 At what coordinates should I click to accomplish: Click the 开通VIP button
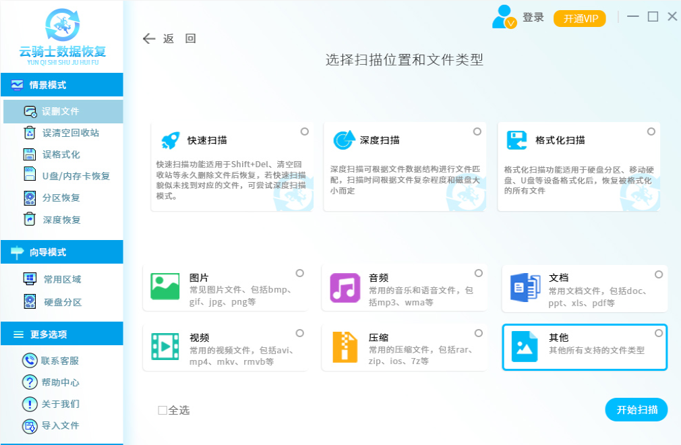[581, 19]
